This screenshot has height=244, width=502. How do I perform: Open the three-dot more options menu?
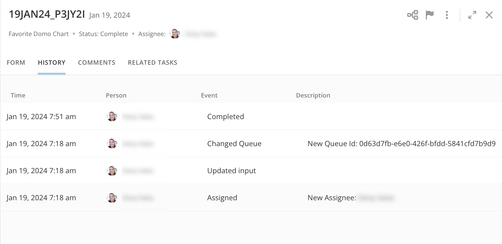447,15
